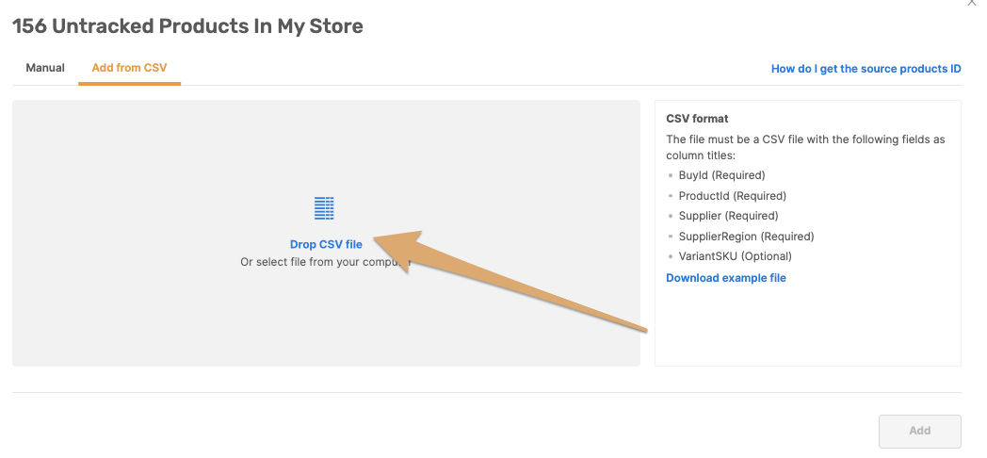The image size is (987, 458).
Task: Select the Add from CSV tab
Action: coord(129,68)
